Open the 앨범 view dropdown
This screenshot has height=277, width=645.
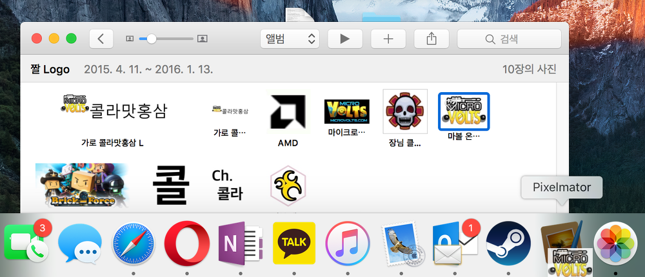(290, 39)
